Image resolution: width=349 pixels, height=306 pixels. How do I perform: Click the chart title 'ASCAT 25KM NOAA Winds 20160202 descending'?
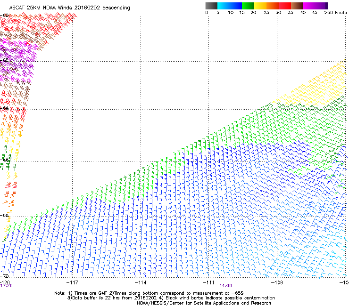(x=69, y=8)
